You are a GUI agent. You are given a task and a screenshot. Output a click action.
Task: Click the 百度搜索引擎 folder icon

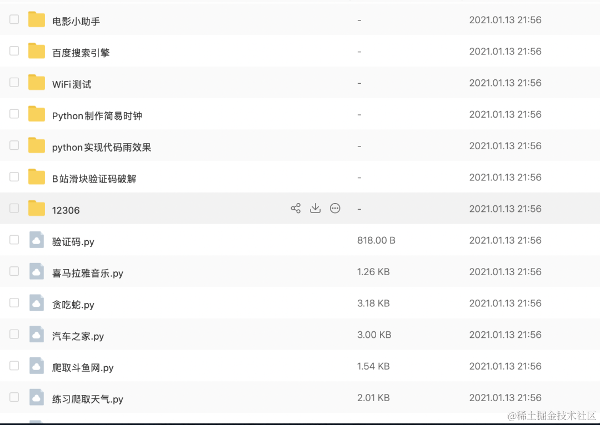click(37, 51)
